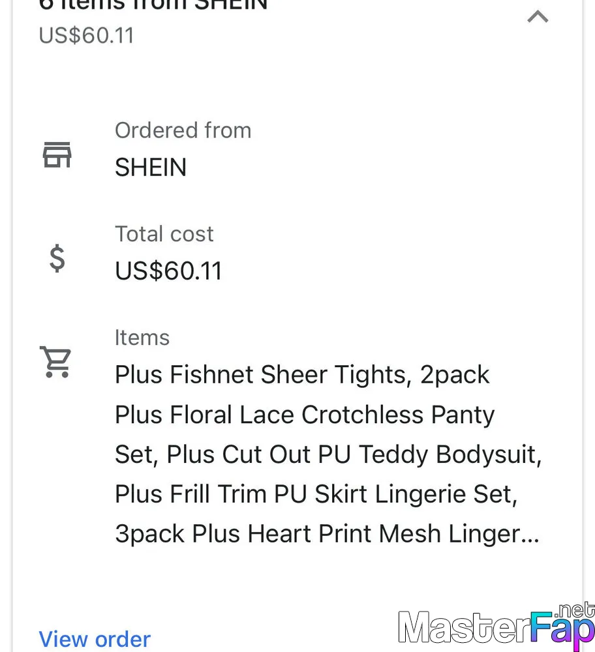Open the View order link
The image size is (595, 652).
pos(95,639)
